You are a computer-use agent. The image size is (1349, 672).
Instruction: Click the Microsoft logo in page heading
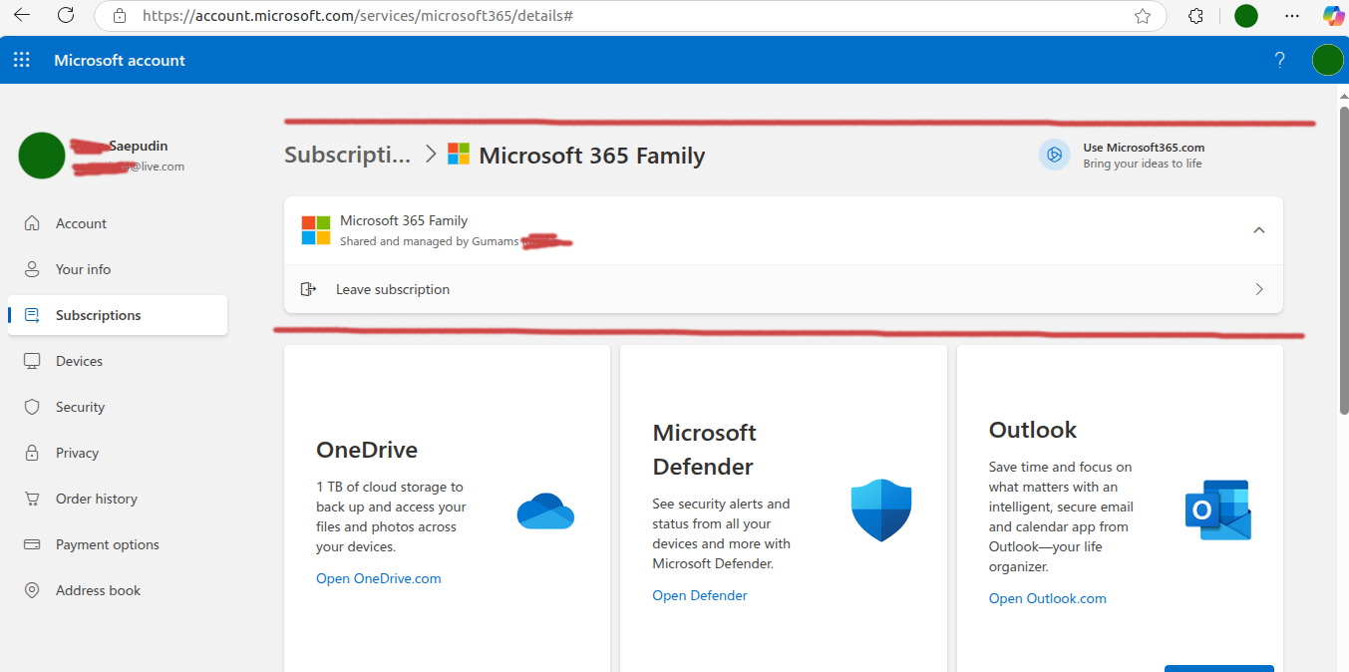(459, 154)
